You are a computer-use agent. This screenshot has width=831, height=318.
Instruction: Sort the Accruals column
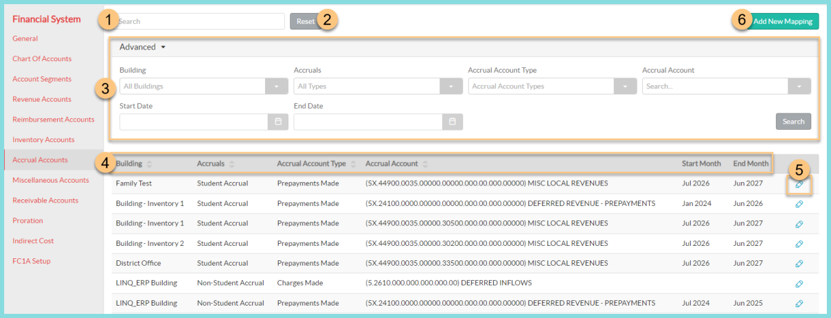point(231,164)
